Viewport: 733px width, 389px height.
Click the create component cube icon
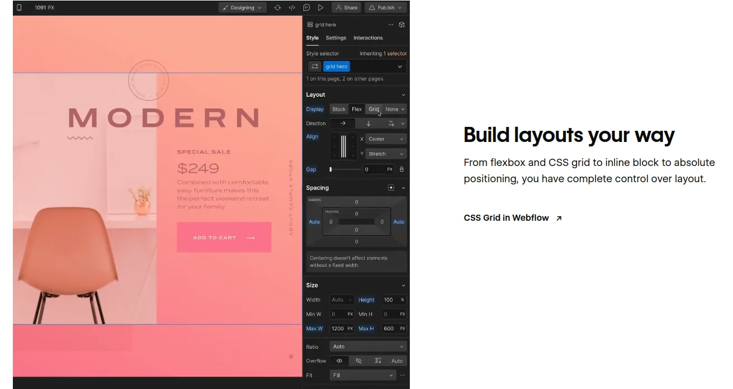click(401, 25)
